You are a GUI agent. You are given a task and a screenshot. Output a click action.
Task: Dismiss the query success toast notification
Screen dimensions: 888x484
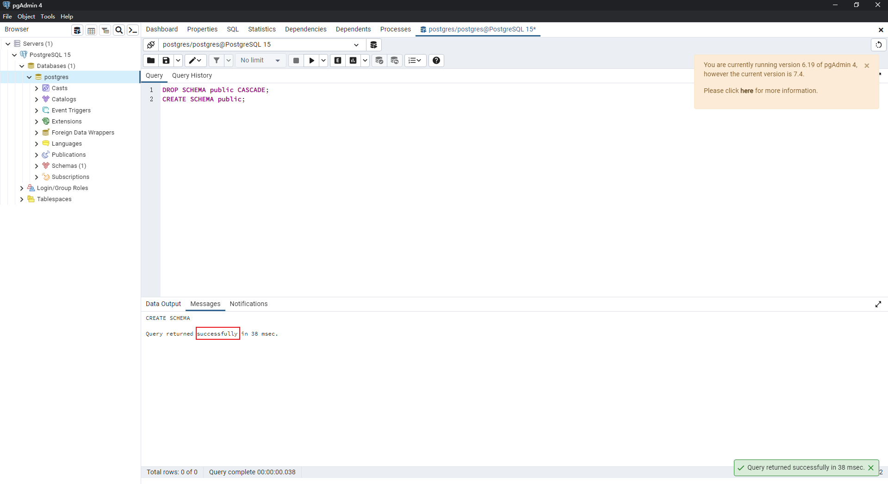click(871, 468)
